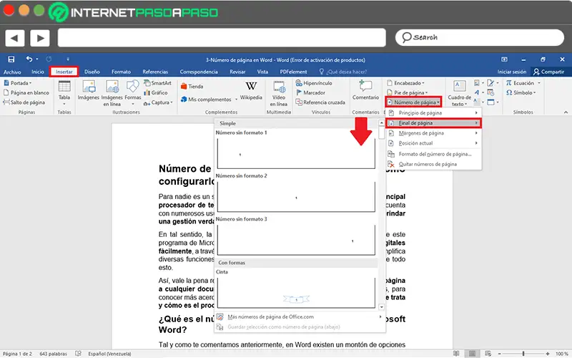572x358 pixels.
Task: Open Mis complementos
Action: [209, 99]
